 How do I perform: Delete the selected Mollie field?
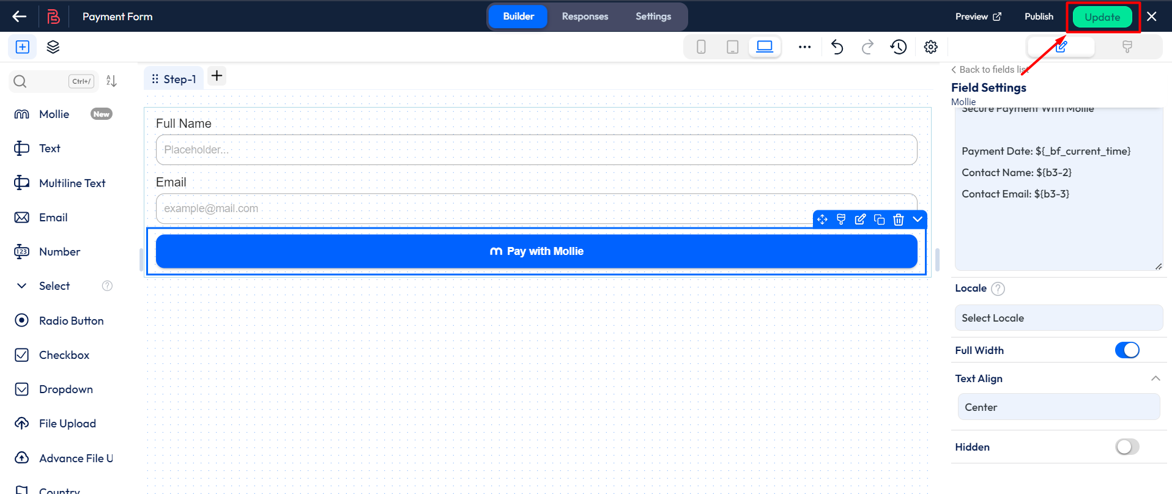tap(898, 219)
